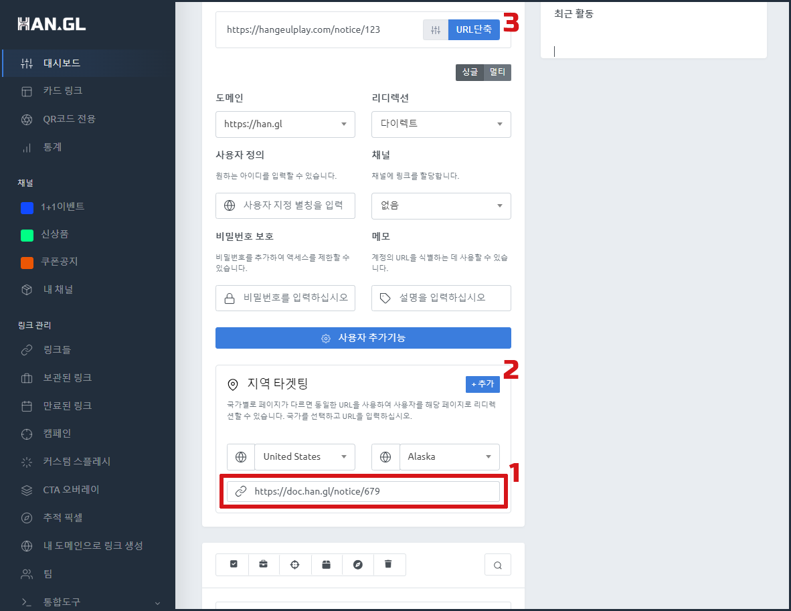Click the 커스텀 스플래시 loader icon

27,462
